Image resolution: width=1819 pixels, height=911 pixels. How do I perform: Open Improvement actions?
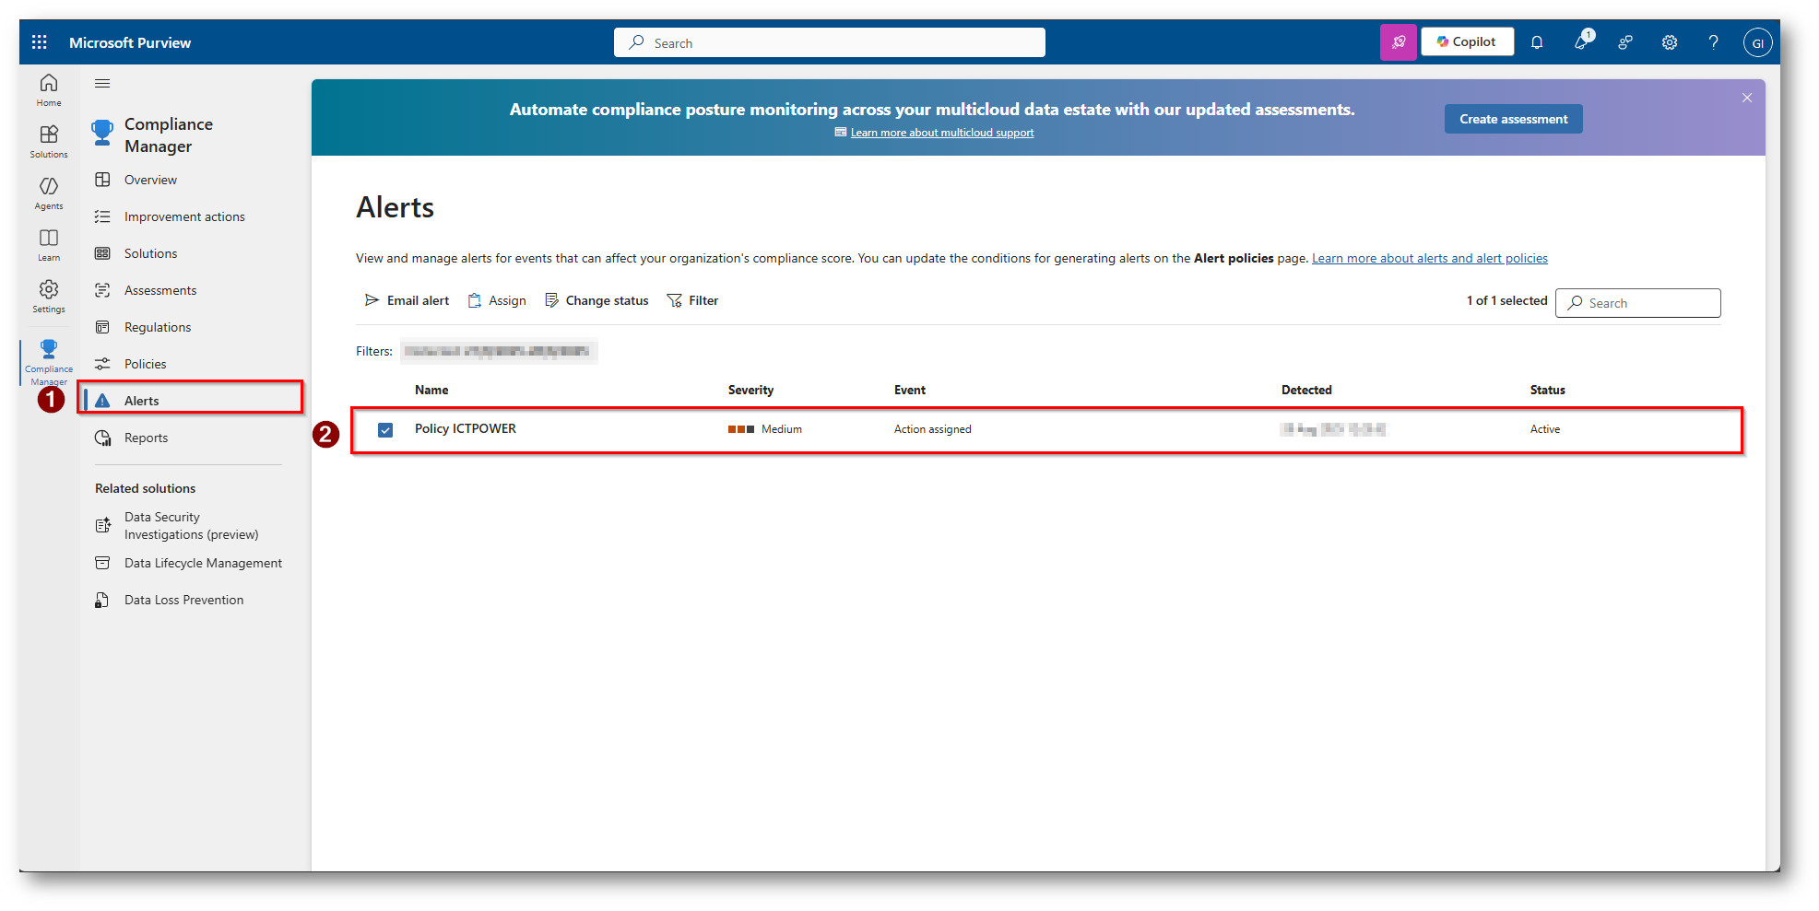(184, 216)
